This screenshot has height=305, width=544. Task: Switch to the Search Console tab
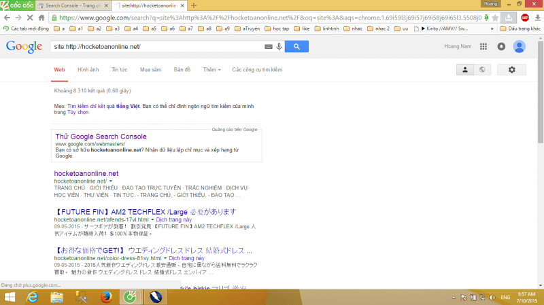coord(73,5)
